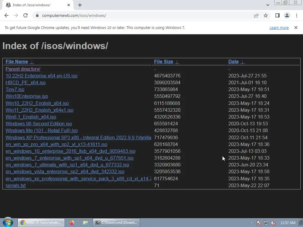This screenshot has height=227, width=303.
Task: Launch Firefox from the taskbar
Action: (x=72, y=223)
